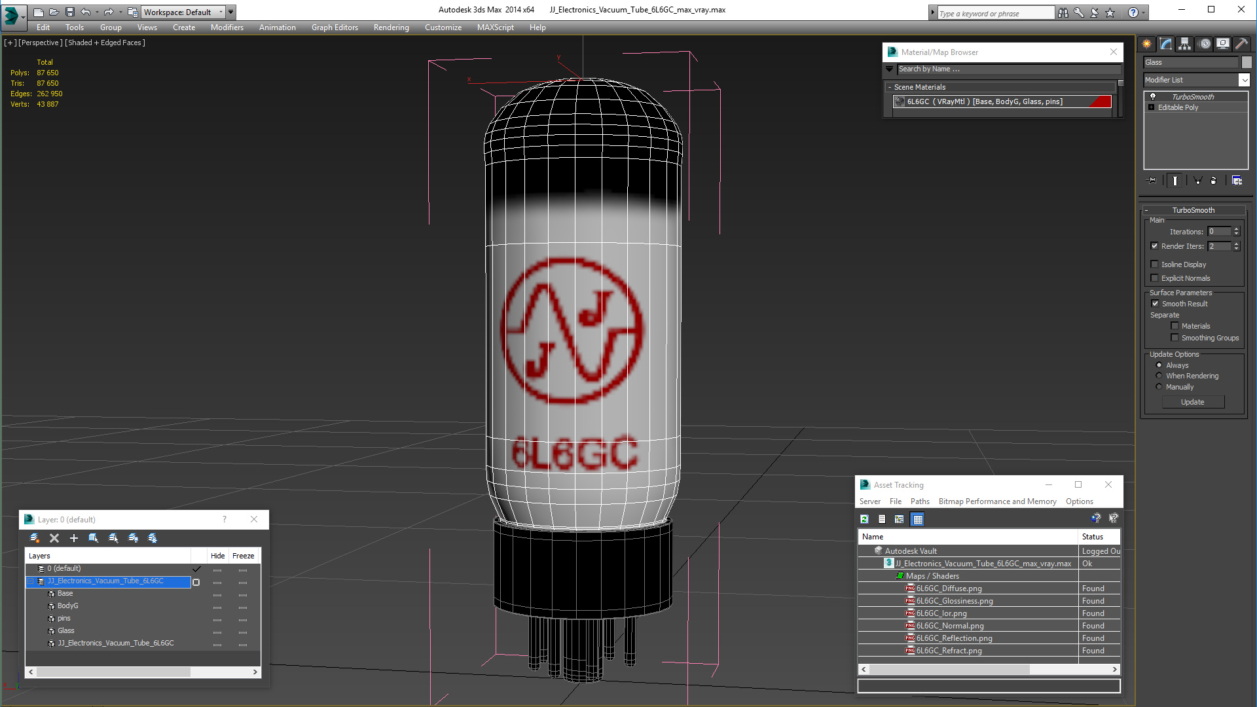
Task: Open the Rendering menu
Action: pyautogui.click(x=391, y=27)
